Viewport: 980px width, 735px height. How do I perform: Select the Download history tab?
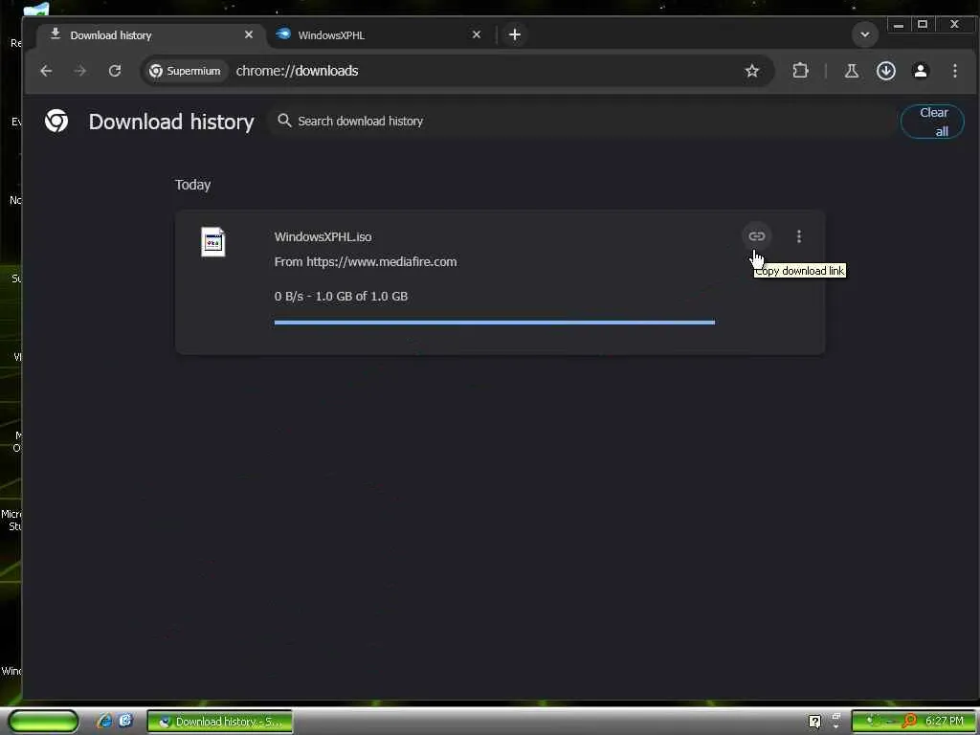(150, 35)
